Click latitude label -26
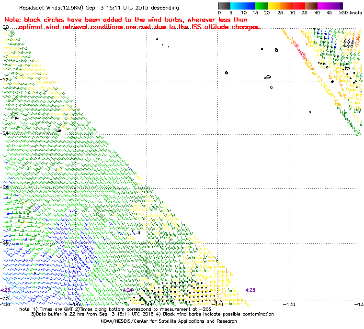Screen dimensions: 364x329 point(4,187)
